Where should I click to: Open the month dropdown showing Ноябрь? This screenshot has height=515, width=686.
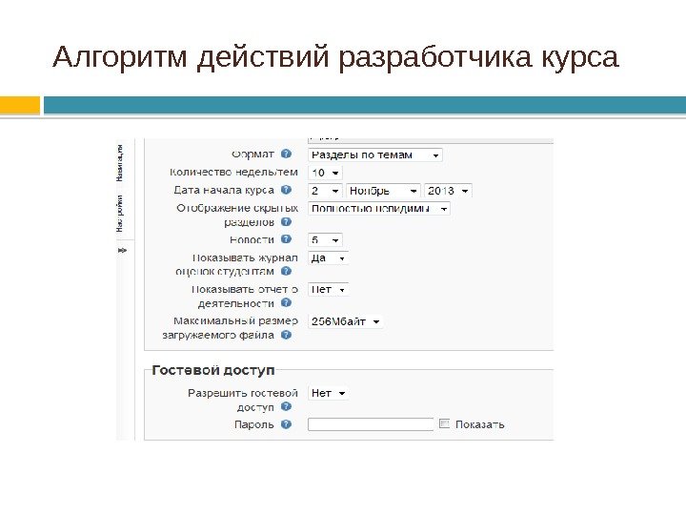[x=383, y=191]
